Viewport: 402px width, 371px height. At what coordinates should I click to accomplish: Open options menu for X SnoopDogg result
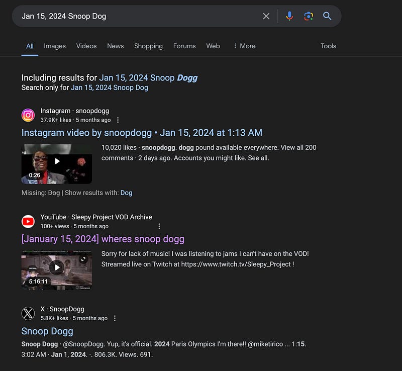click(115, 318)
